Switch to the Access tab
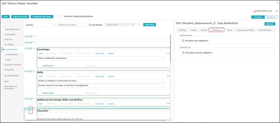Viewport: 280px width, 123px height. (x=204, y=30)
